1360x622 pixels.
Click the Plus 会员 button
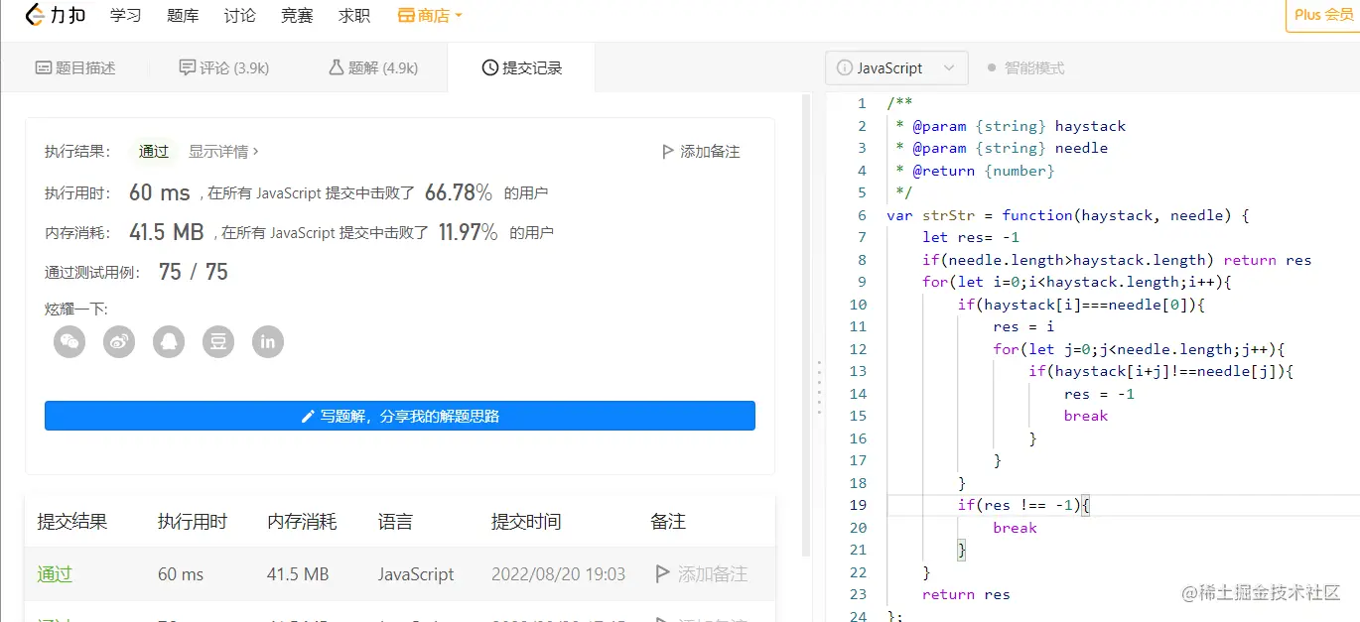1323,15
